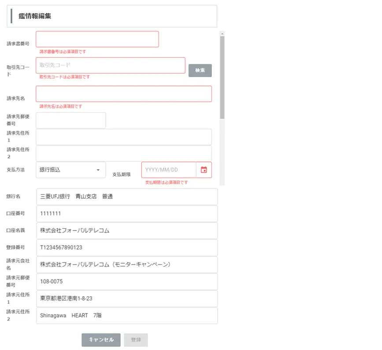Click the vertical scrollbar thumb of the form
The image size is (382, 350).
(x=222, y=78)
